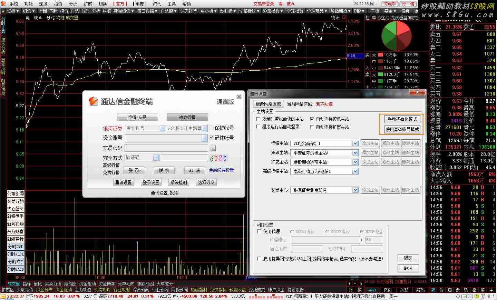497x300 pixels.
Task: Click 确定 in the 通讯设置 dialog
Action: (x=408, y=258)
